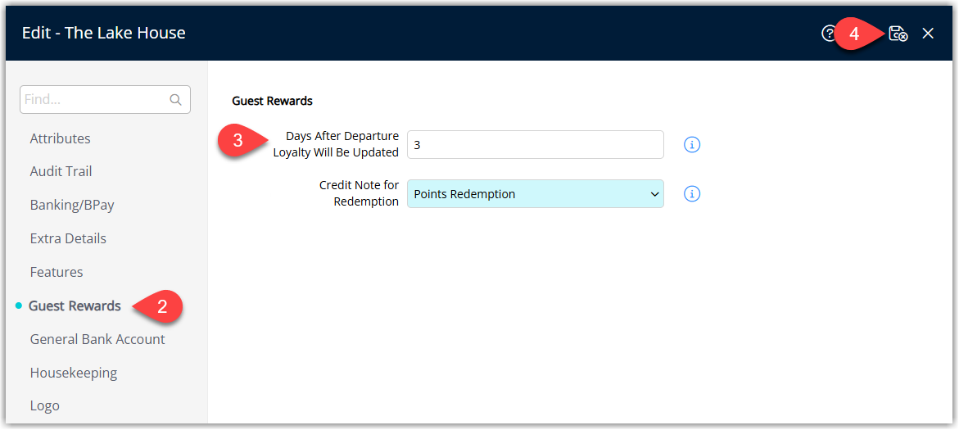
Task: Open Banking/BPay section
Action: point(72,205)
